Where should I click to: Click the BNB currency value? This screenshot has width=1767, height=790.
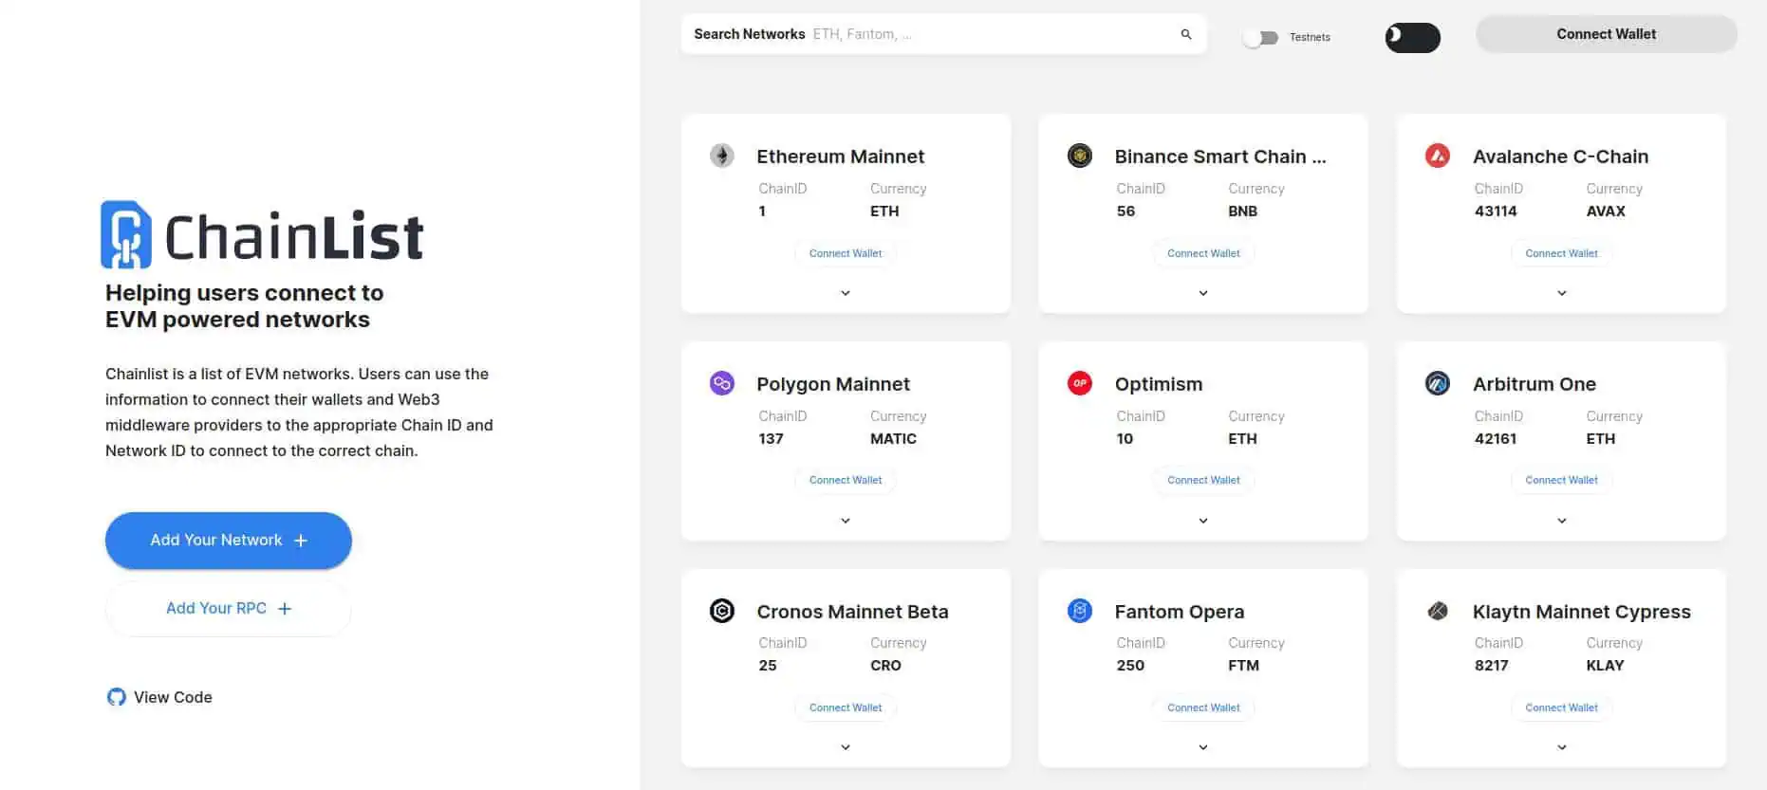tap(1242, 211)
